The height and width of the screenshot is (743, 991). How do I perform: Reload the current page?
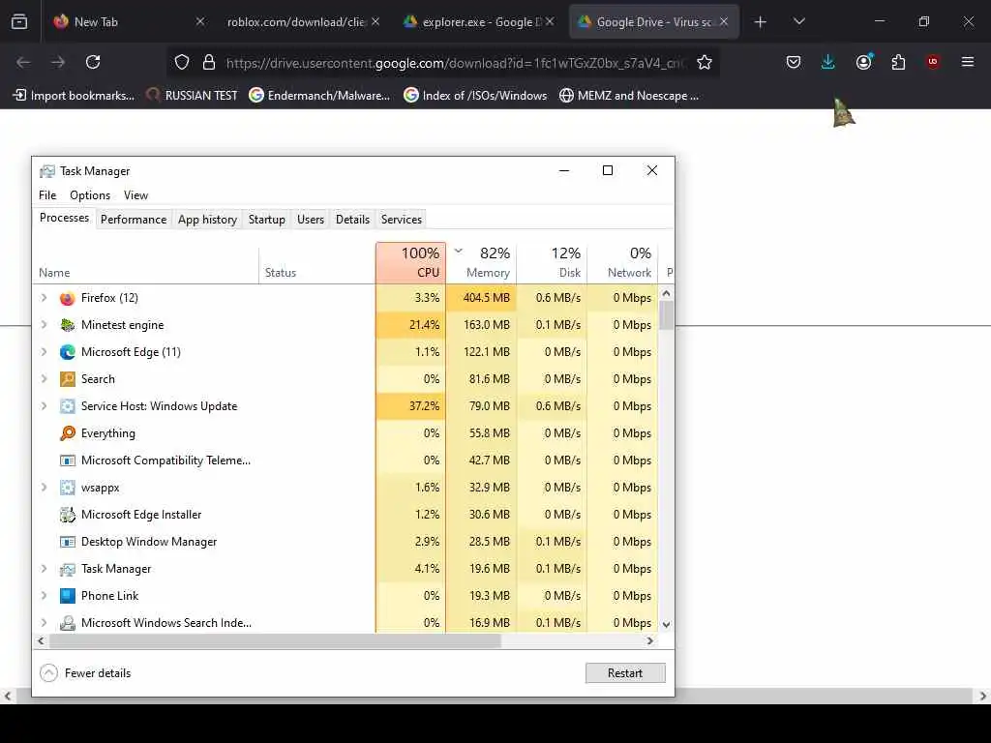[x=93, y=62]
